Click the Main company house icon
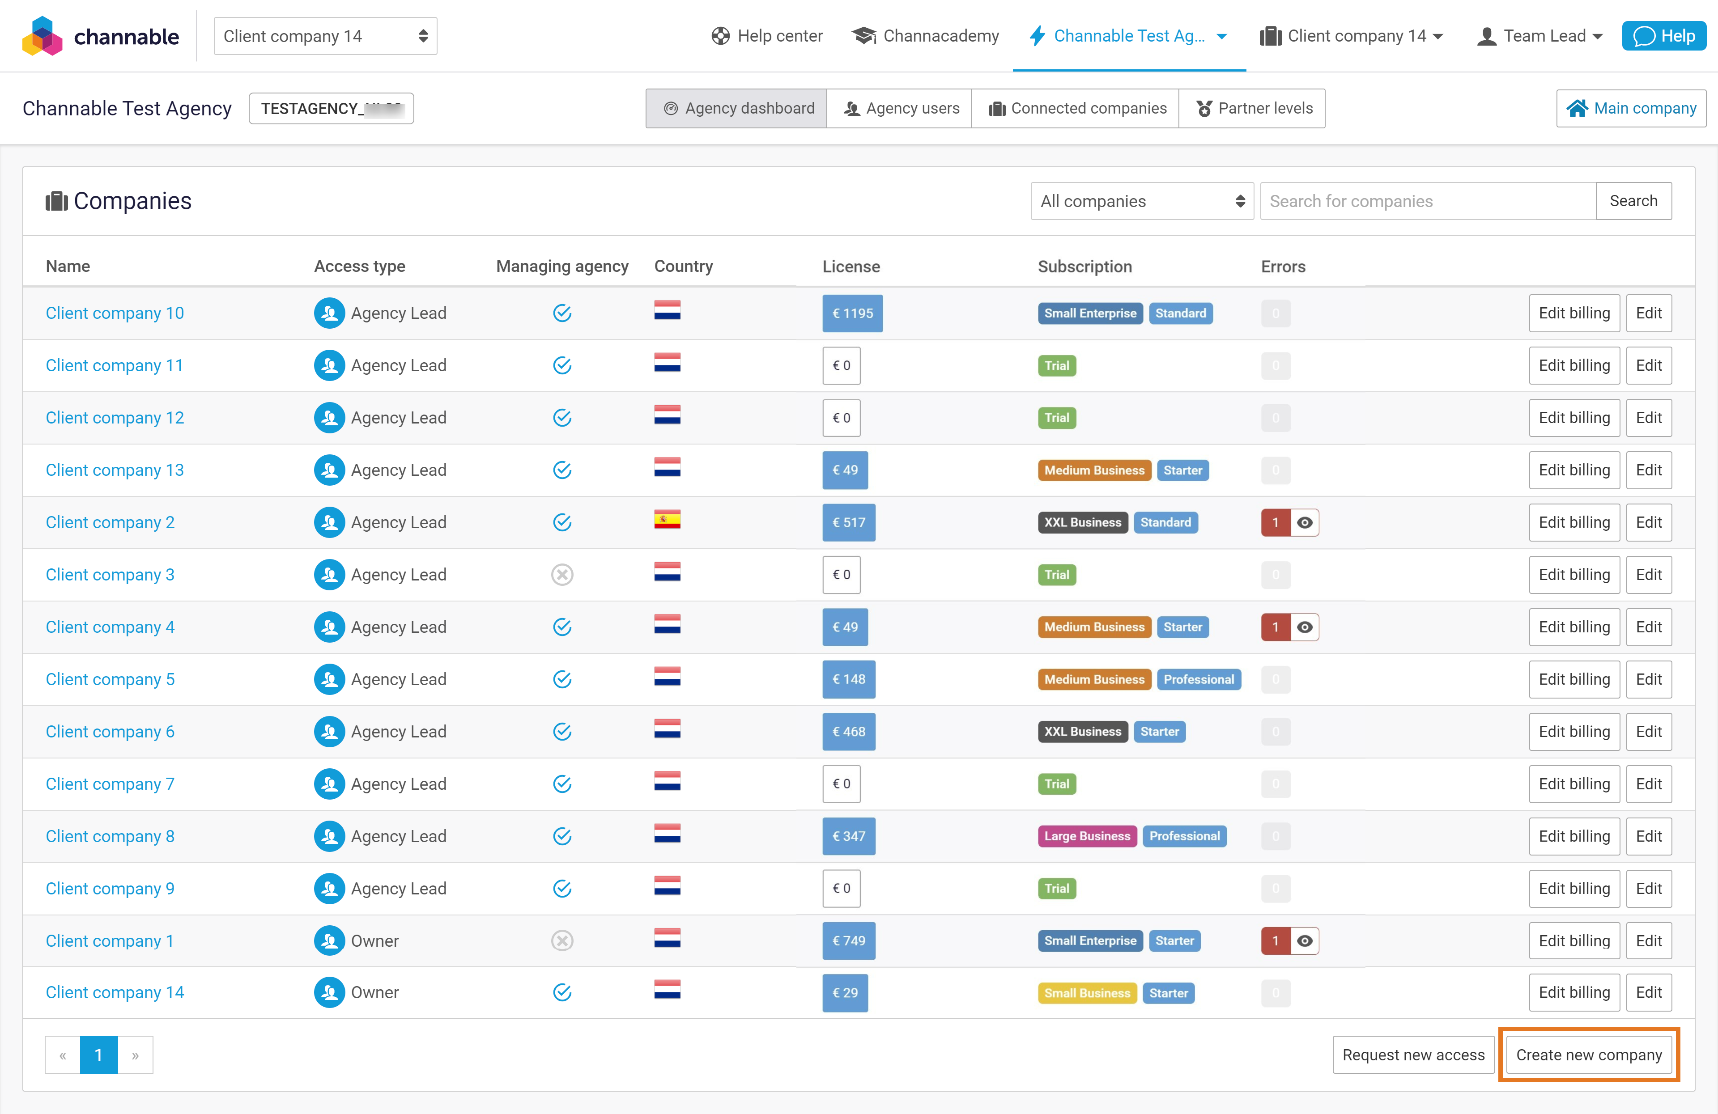1718x1114 pixels. (1577, 108)
